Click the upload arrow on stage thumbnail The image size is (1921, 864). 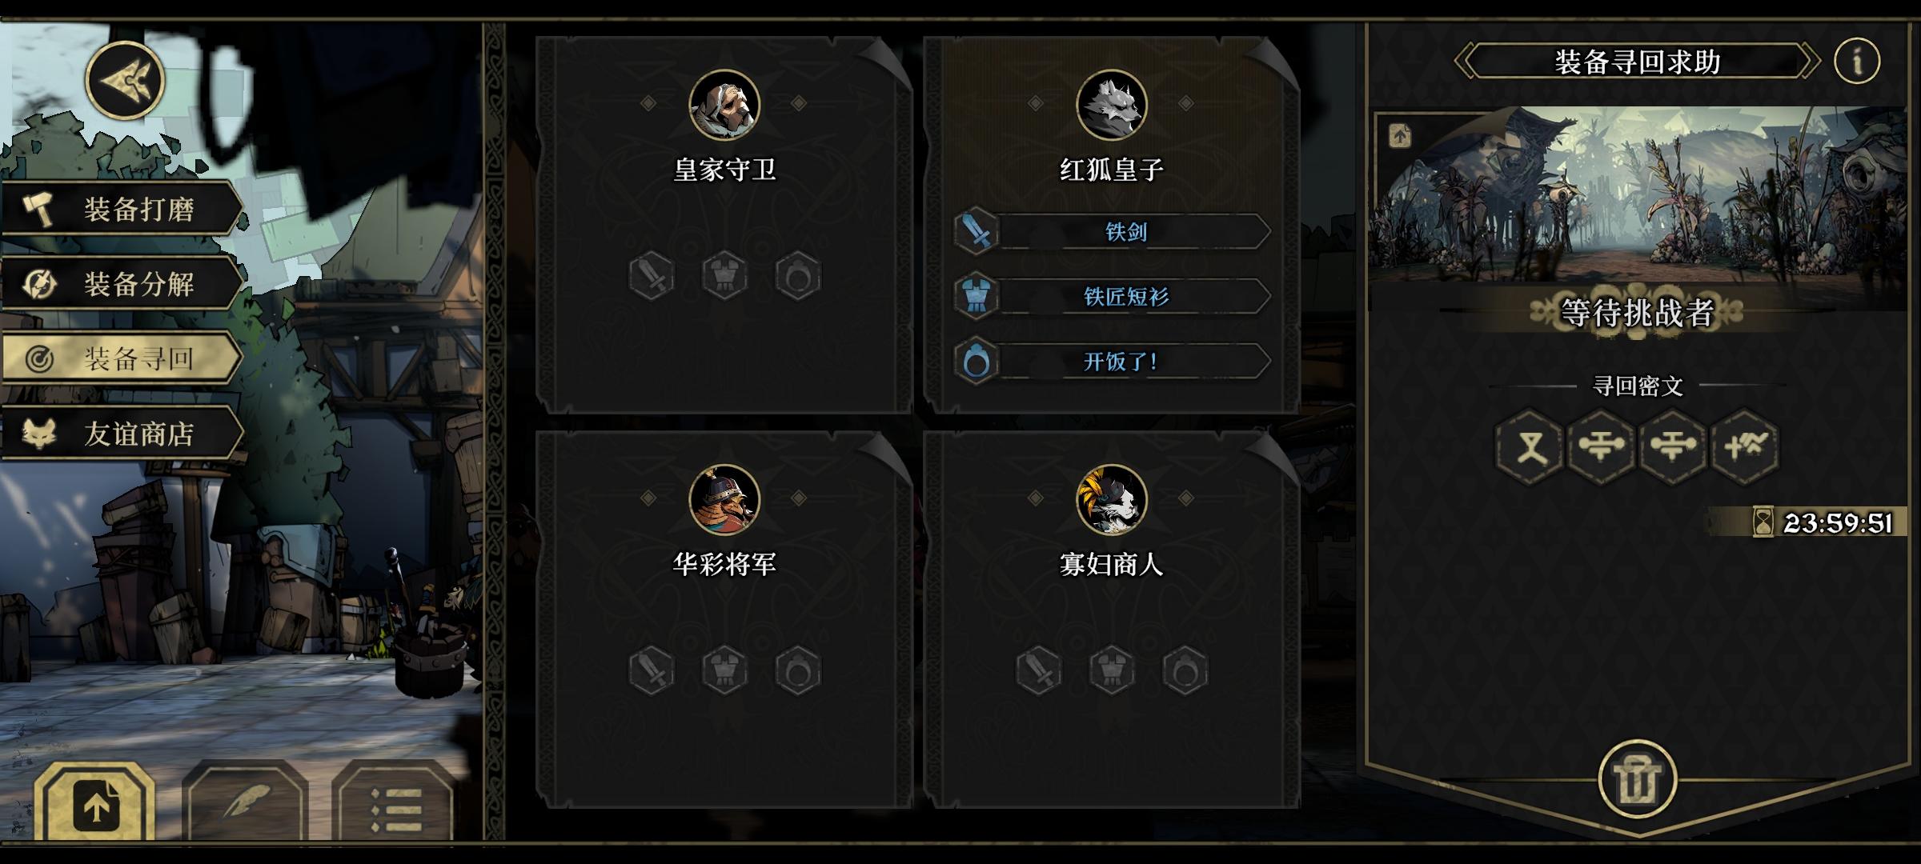pyautogui.click(x=1400, y=136)
